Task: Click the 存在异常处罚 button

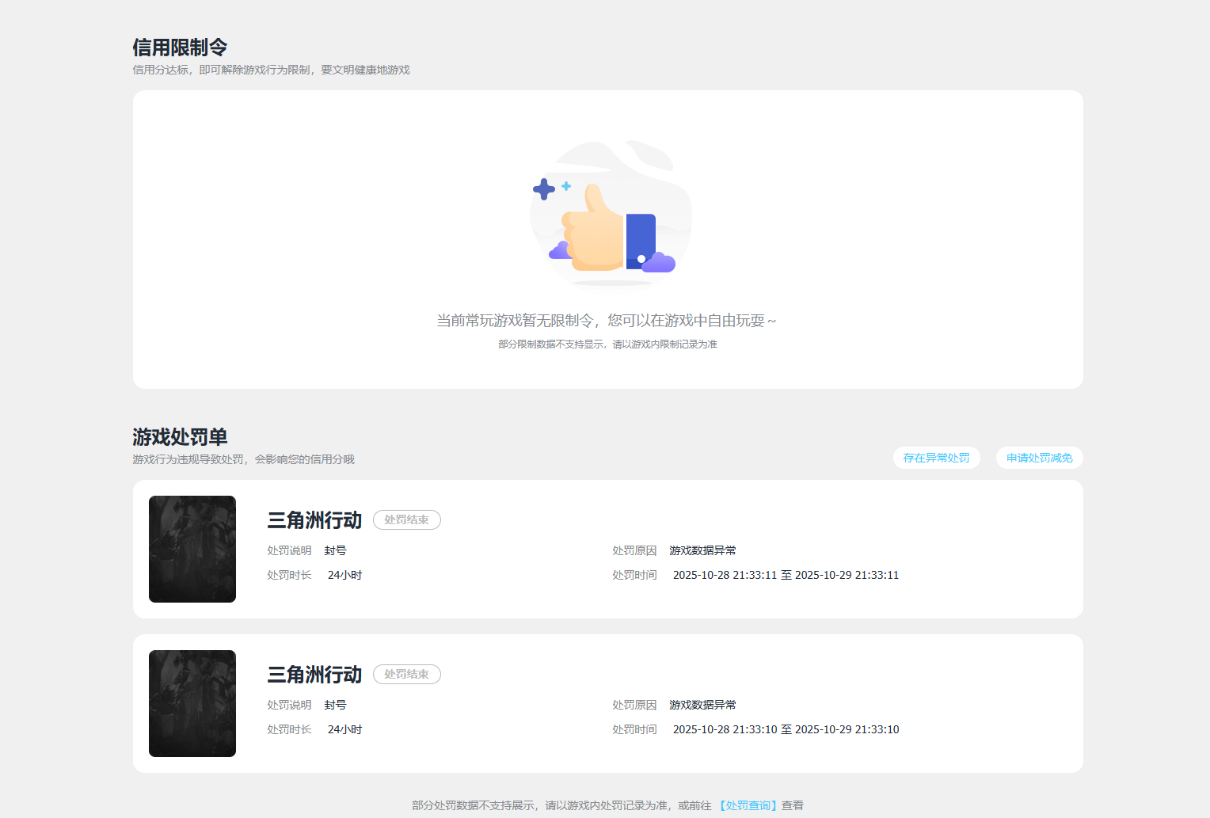Action: point(936,458)
